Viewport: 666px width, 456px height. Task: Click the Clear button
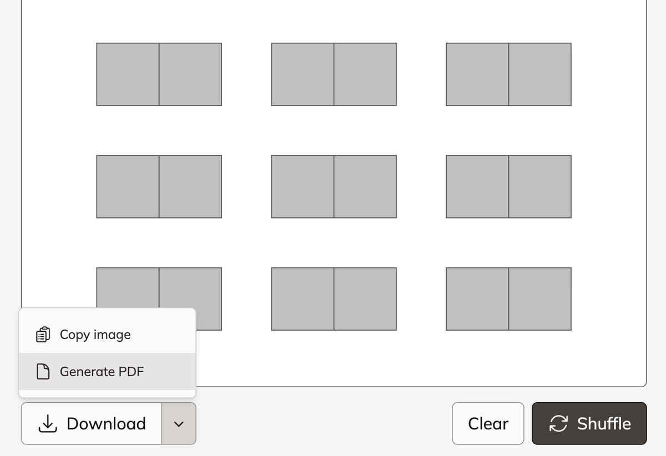[x=488, y=423]
